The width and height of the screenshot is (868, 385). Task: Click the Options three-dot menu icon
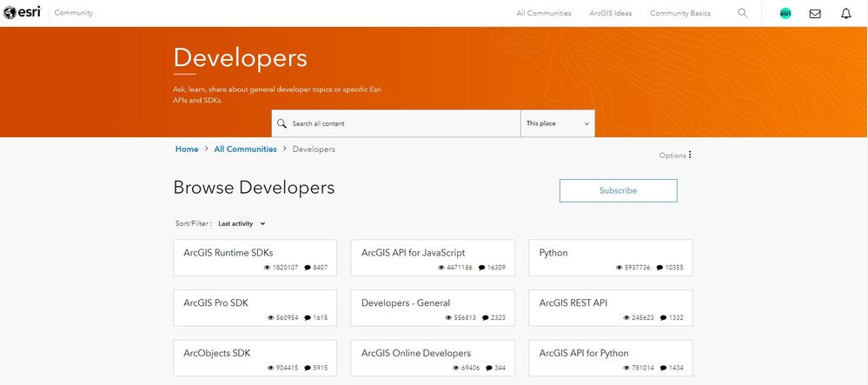point(690,155)
